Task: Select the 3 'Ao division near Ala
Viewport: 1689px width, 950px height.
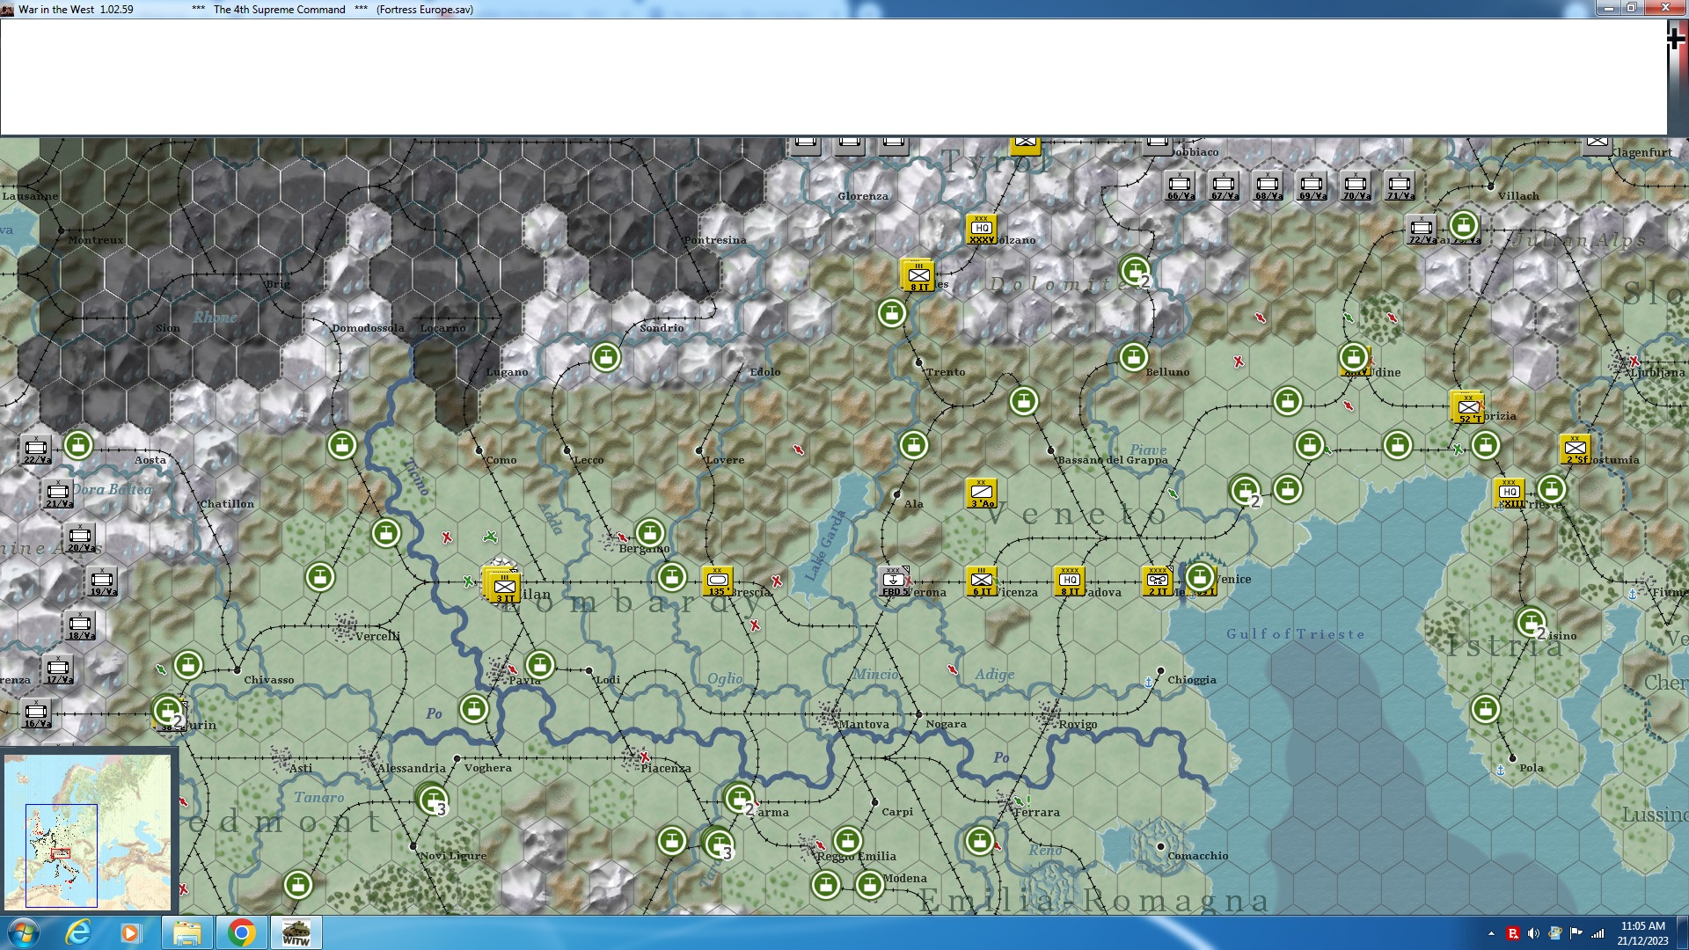Action: 981,493
